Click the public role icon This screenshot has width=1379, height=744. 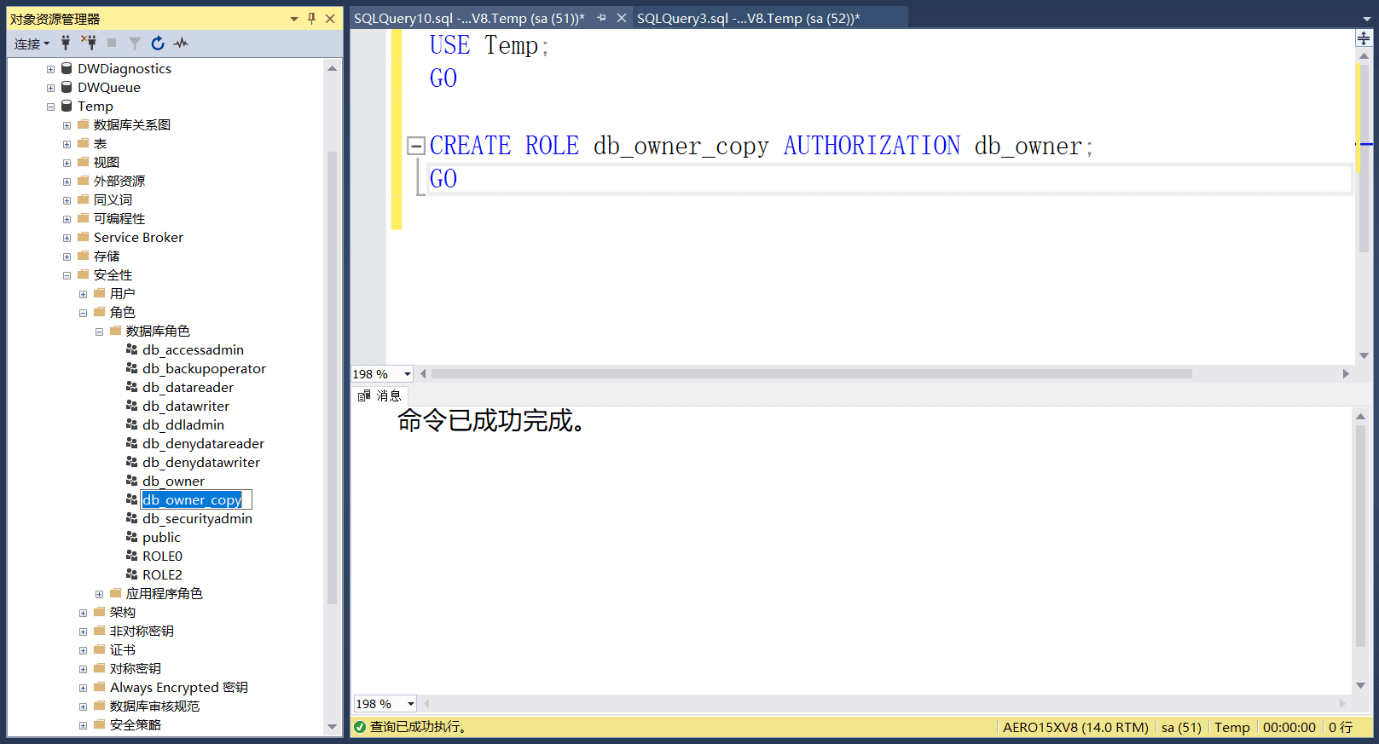click(132, 537)
